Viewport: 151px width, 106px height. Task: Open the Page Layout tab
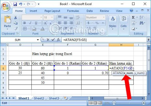[52, 11]
